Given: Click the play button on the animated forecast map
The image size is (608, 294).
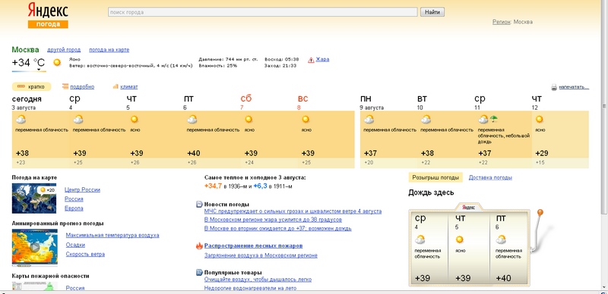Looking at the screenshot, I should click(35, 247).
